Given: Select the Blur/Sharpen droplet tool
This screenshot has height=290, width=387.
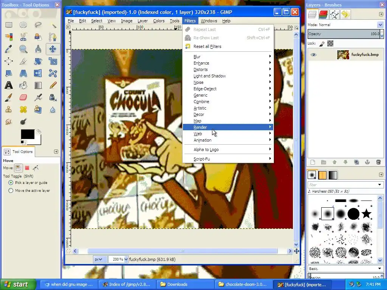Looking at the screenshot, I should [53, 110].
